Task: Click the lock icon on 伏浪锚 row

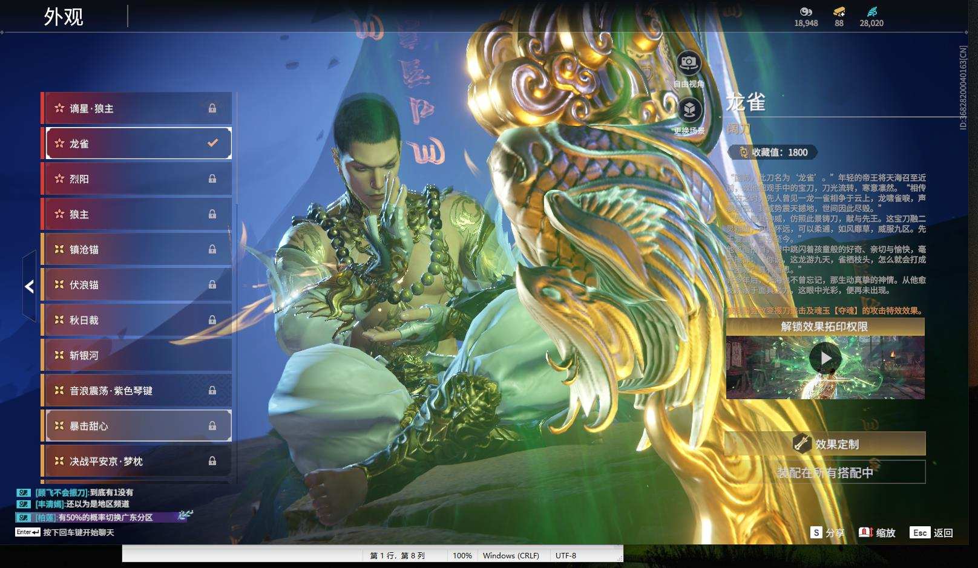Action: pos(212,284)
